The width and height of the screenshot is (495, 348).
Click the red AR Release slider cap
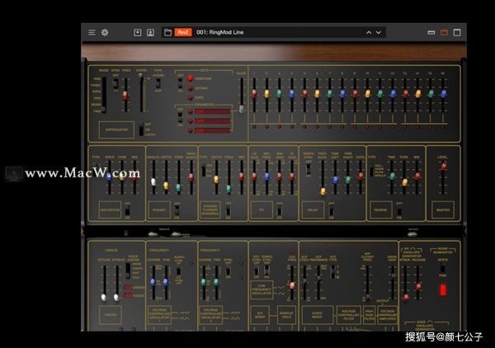coord(418,286)
